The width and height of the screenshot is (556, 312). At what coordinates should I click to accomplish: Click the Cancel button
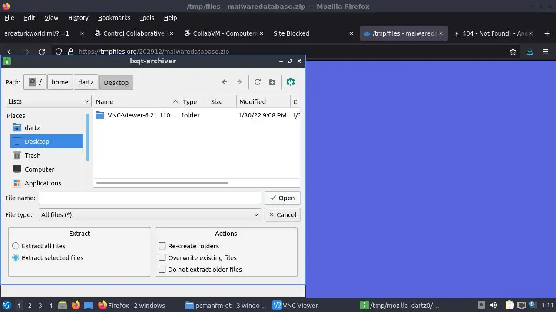tap(282, 214)
